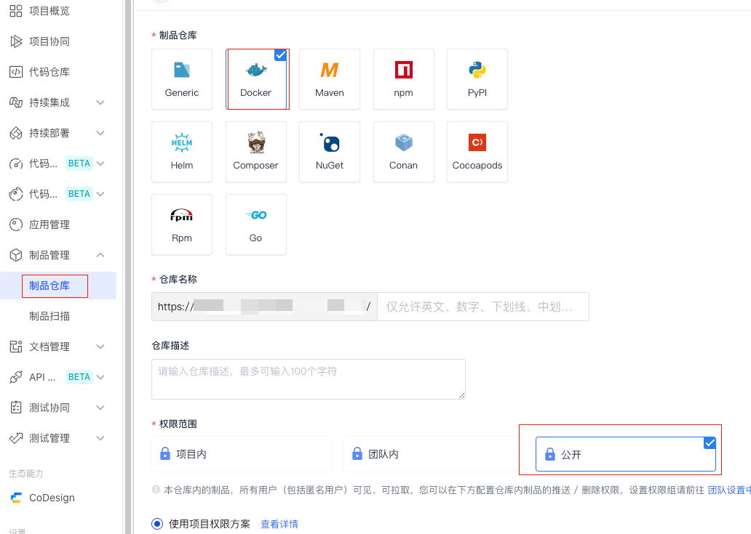This screenshot has width=751, height=534.
Task: Click the 项目内 lock icon
Action: click(x=164, y=453)
